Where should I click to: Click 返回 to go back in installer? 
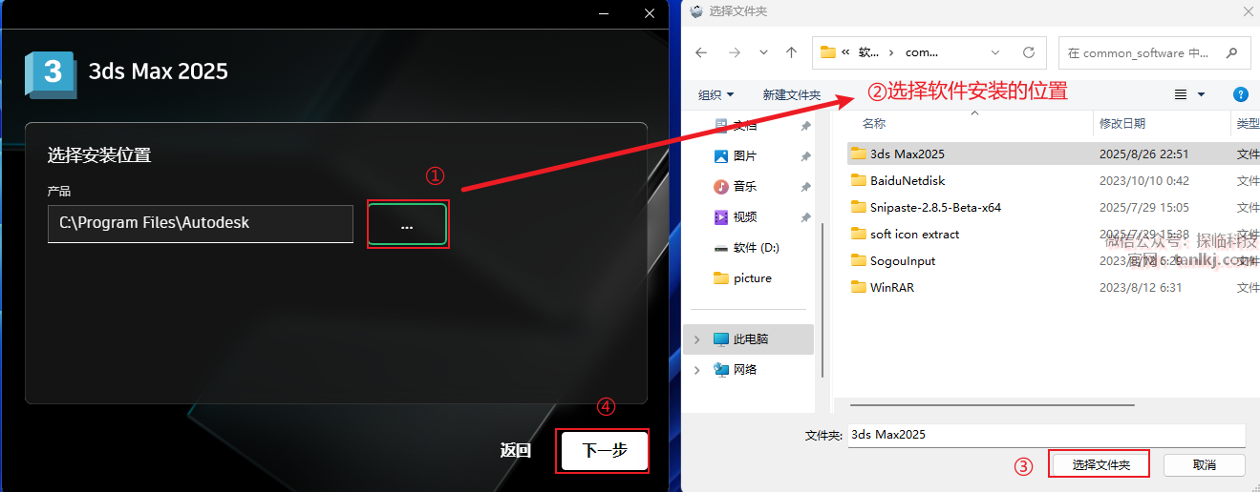515,451
